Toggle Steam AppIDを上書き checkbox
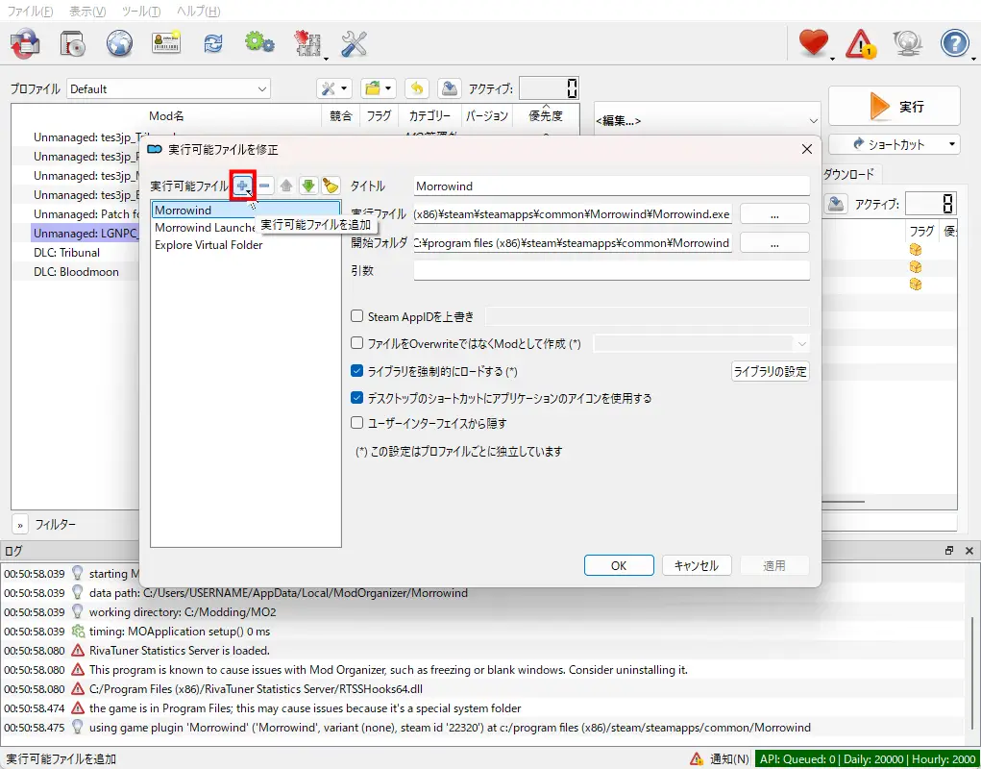Image resolution: width=981 pixels, height=769 pixels. (x=356, y=316)
